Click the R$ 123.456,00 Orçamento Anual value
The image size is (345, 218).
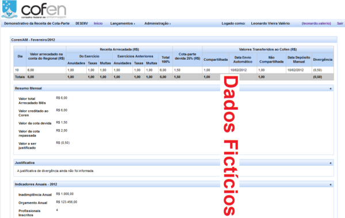pyautogui.click(x=67, y=202)
